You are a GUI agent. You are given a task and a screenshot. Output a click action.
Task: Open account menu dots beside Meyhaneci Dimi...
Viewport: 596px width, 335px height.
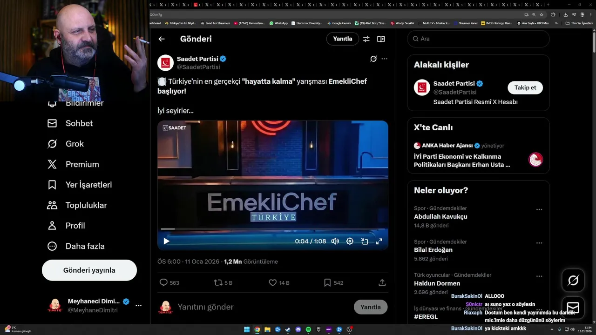138,306
